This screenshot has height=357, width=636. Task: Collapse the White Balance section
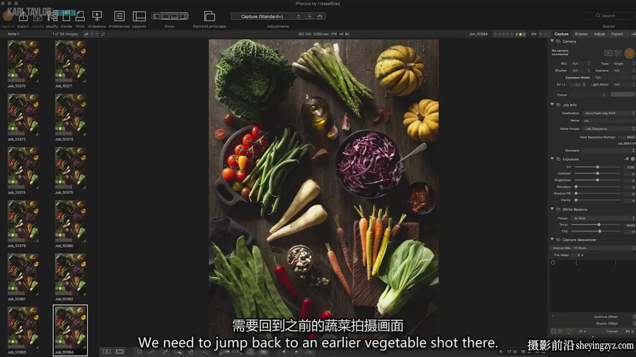[552, 209]
